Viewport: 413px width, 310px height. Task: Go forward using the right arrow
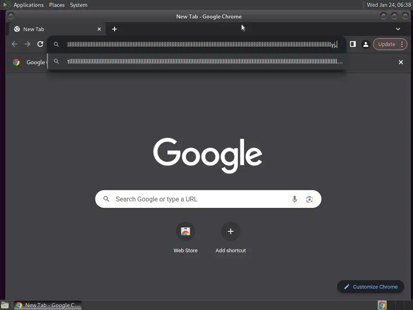(27, 44)
